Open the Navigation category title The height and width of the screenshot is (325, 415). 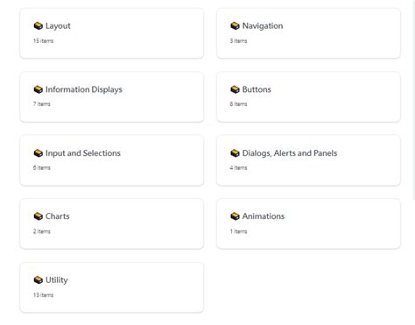(x=263, y=26)
